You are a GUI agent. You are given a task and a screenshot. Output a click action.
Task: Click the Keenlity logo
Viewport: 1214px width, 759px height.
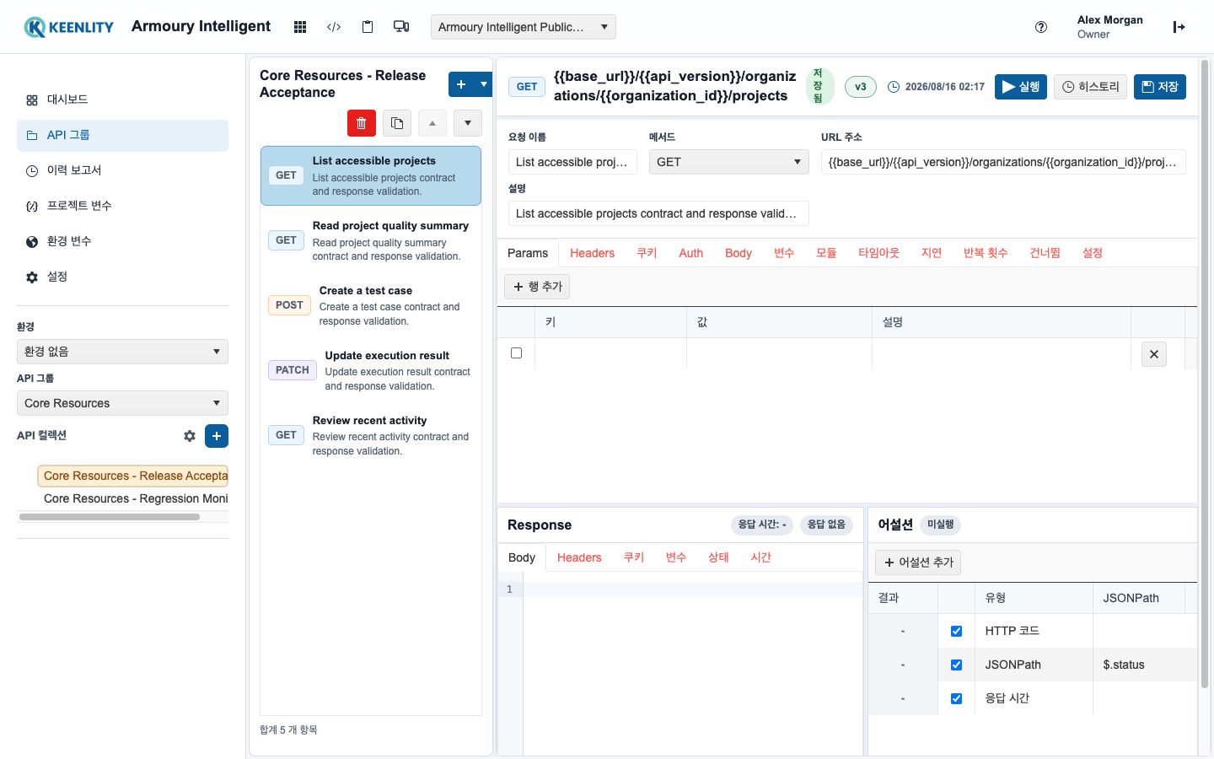(x=69, y=27)
